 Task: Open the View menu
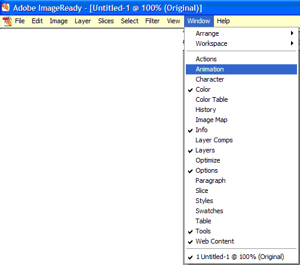pos(173,21)
